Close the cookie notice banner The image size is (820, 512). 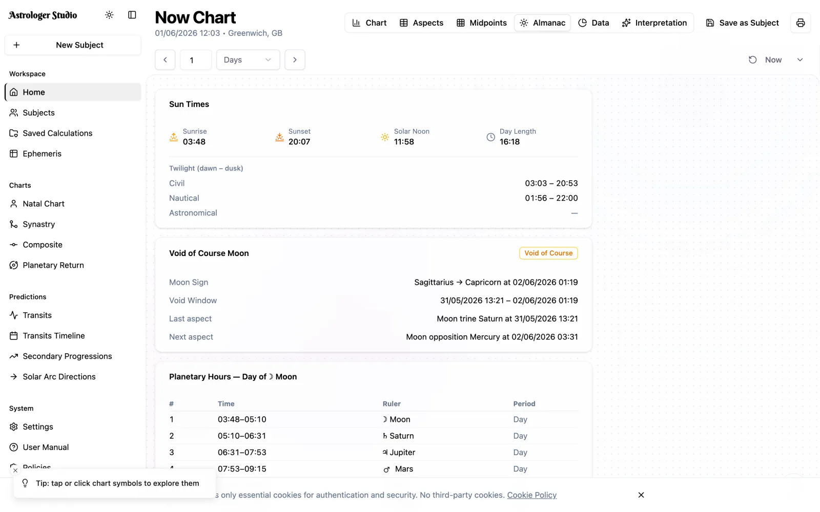(x=641, y=495)
